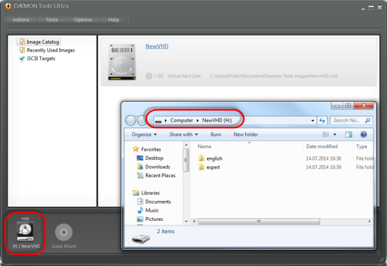The image size is (387, 266).
Task: Open the Help menu
Action: 114,20
